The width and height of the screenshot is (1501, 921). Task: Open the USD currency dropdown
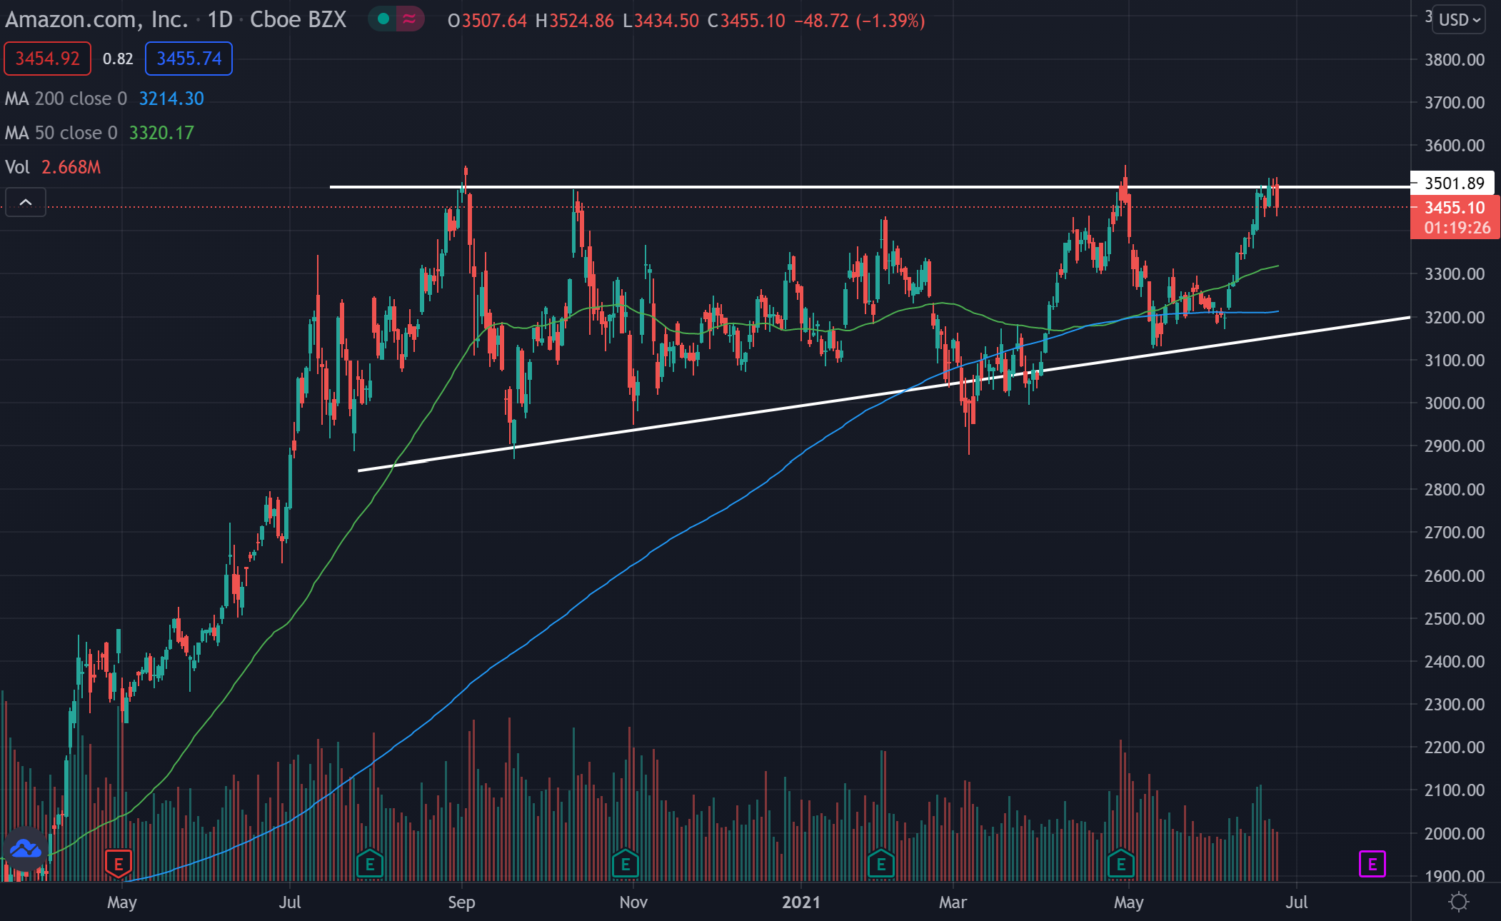click(x=1460, y=19)
